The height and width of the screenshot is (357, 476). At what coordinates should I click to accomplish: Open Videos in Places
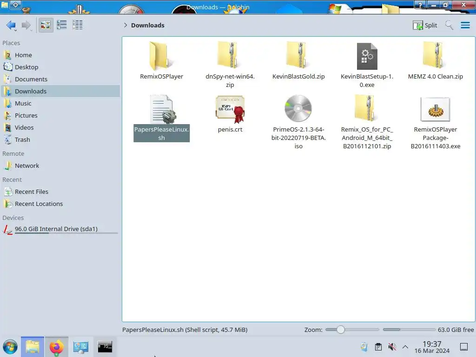point(60,128)
